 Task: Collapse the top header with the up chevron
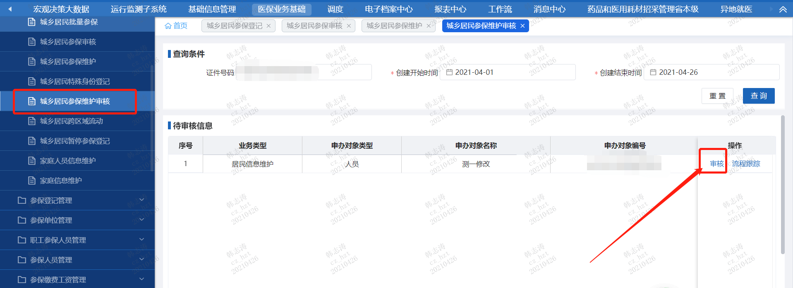point(783,9)
